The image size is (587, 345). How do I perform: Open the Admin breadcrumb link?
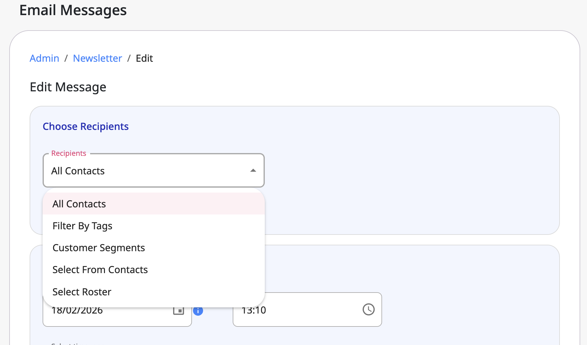[44, 58]
